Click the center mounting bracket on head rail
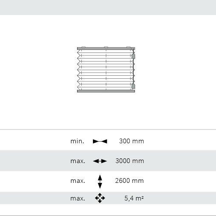The image size is (216, 216). click(x=106, y=47)
